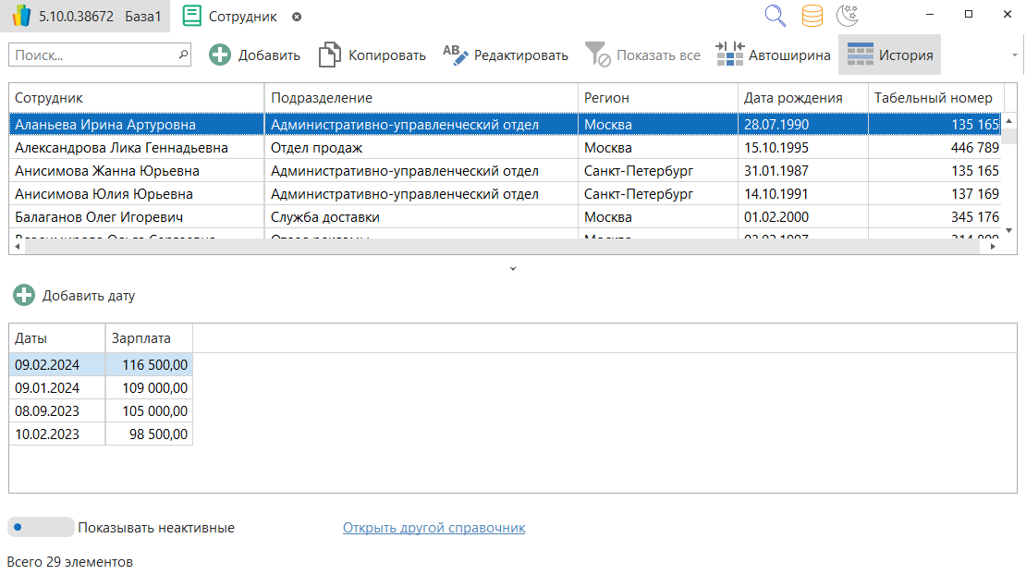The height and width of the screenshot is (575, 1026).
Task: Expand the toolbar overflow arrow
Action: tap(1014, 55)
